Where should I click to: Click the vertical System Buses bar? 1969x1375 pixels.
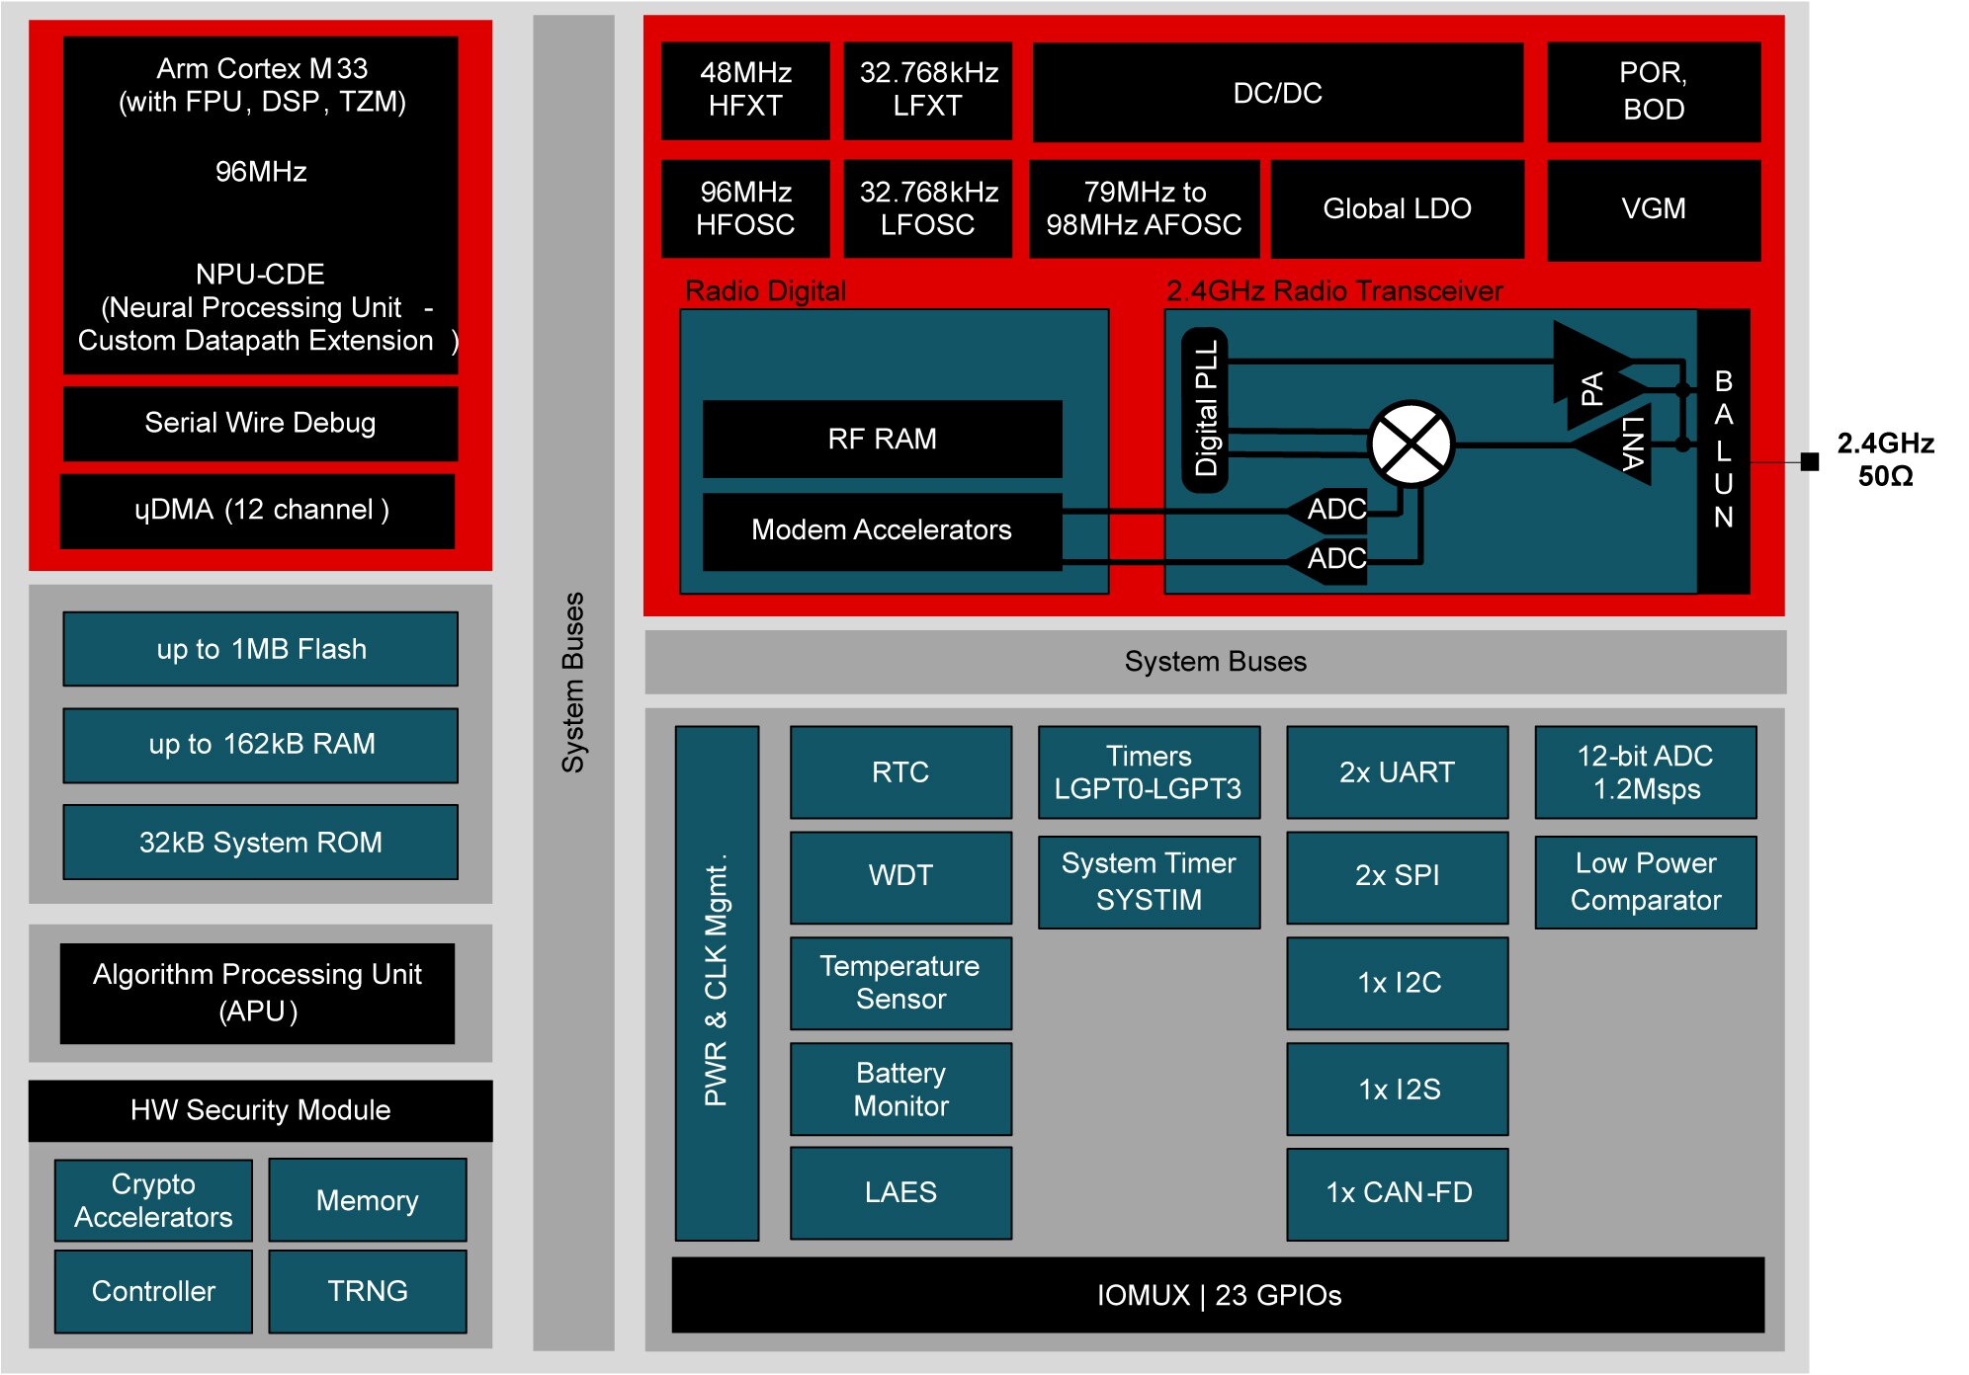click(573, 682)
